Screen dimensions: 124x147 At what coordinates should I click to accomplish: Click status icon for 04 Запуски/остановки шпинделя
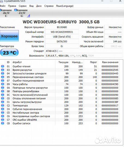click(x=2, y=73)
